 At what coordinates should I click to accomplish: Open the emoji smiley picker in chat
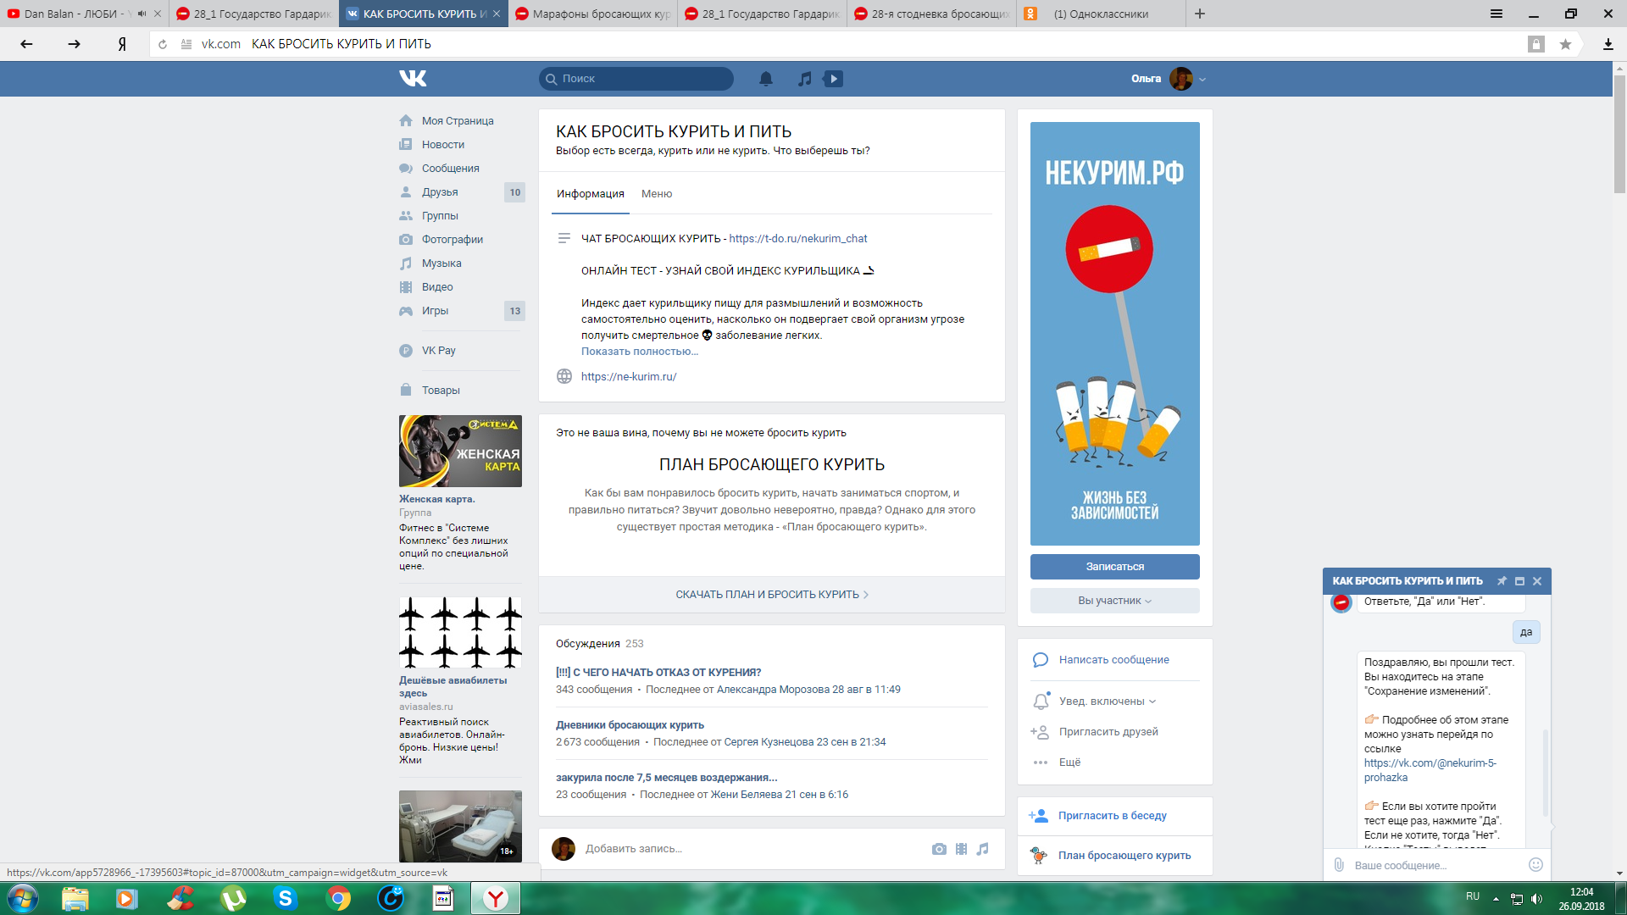point(1535,865)
